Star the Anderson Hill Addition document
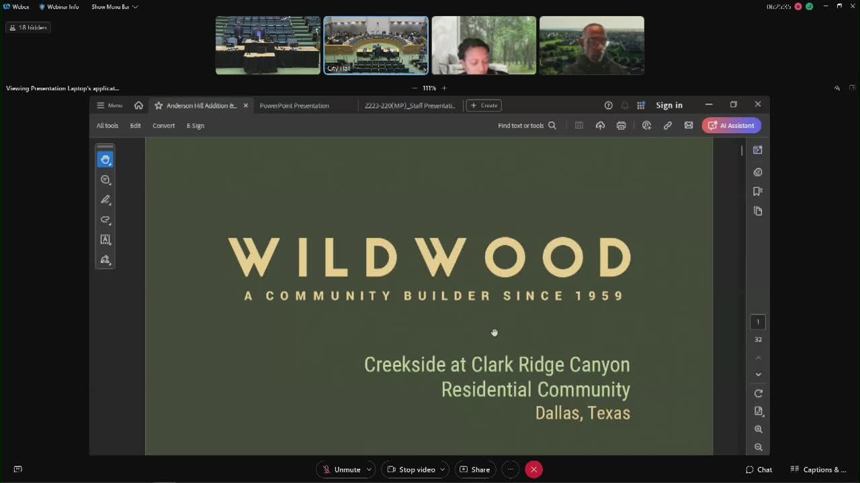The height and width of the screenshot is (483, 860). (x=159, y=105)
